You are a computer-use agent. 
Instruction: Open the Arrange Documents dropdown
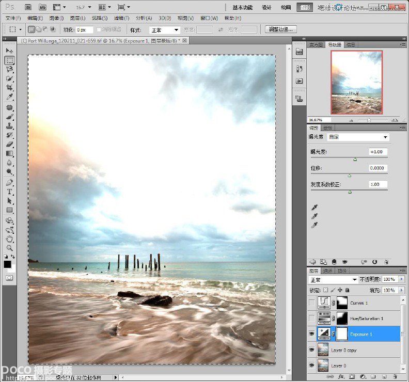point(105,7)
